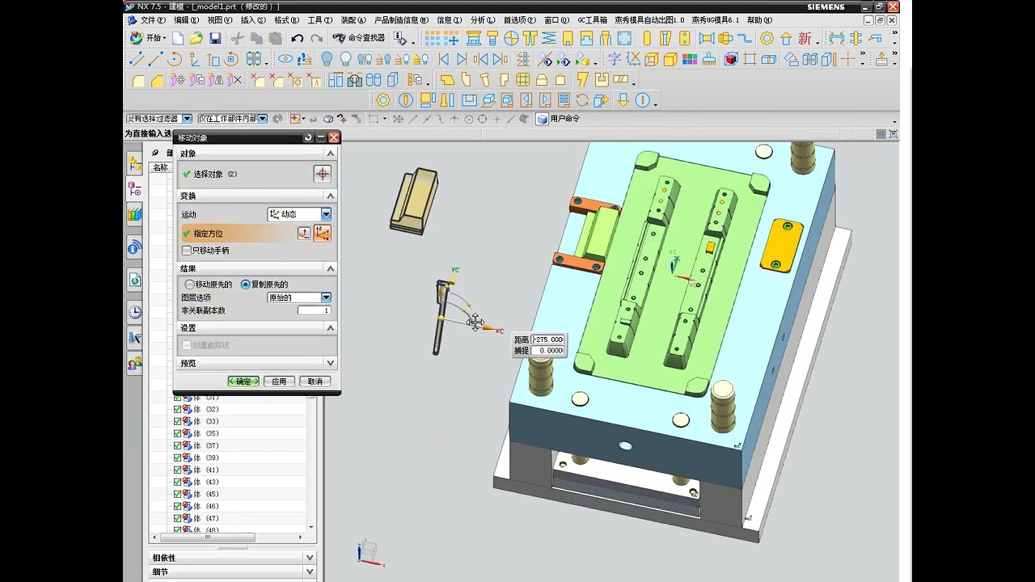Collapse the 变换 section
This screenshot has width=1035, height=582.
point(330,196)
